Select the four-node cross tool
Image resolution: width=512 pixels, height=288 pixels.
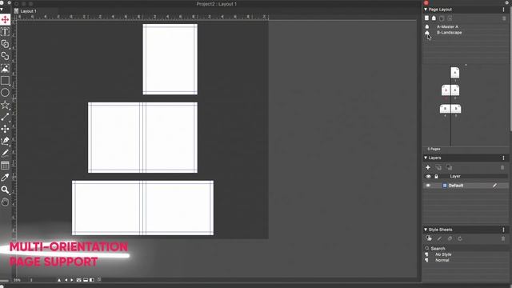pyautogui.click(x=5, y=129)
